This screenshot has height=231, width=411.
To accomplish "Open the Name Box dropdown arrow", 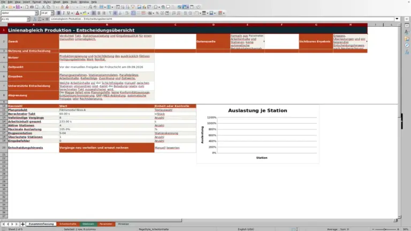I will [28, 19].
